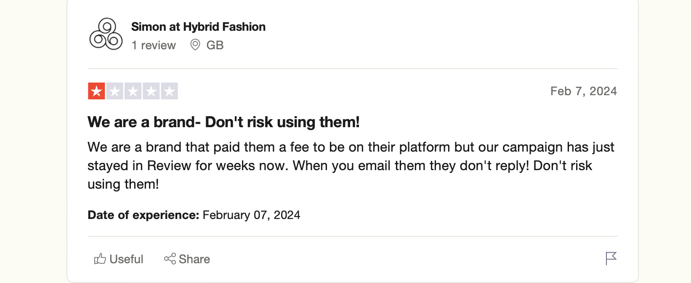This screenshot has width=691, height=283.
Task: Click the thumbs-up icon
Action: pyautogui.click(x=100, y=259)
